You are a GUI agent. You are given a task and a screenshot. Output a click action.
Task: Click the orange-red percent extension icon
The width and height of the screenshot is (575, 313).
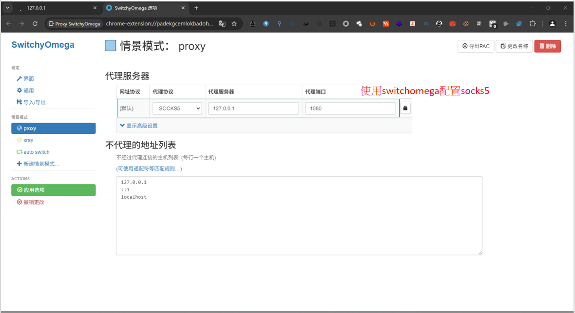(x=386, y=23)
